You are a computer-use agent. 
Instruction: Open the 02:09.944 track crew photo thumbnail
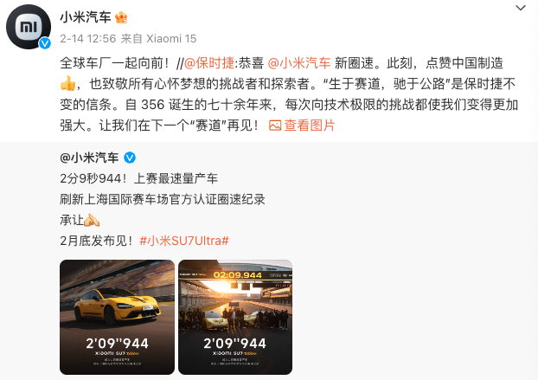click(x=235, y=317)
